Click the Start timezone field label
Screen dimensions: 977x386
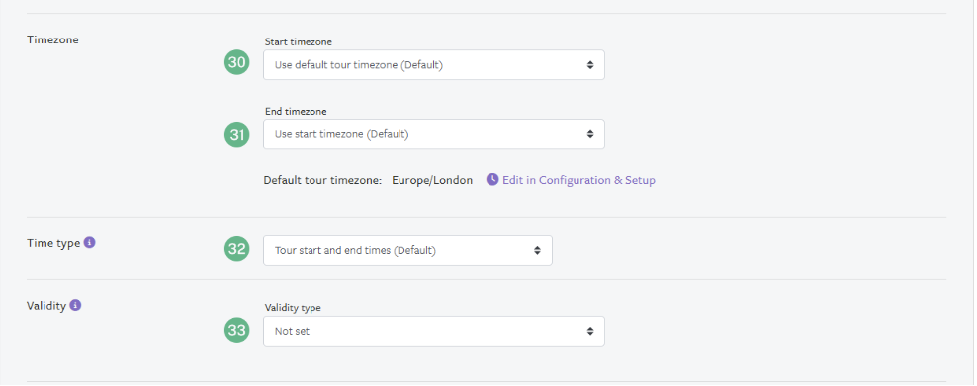click(x=298, y=41)
